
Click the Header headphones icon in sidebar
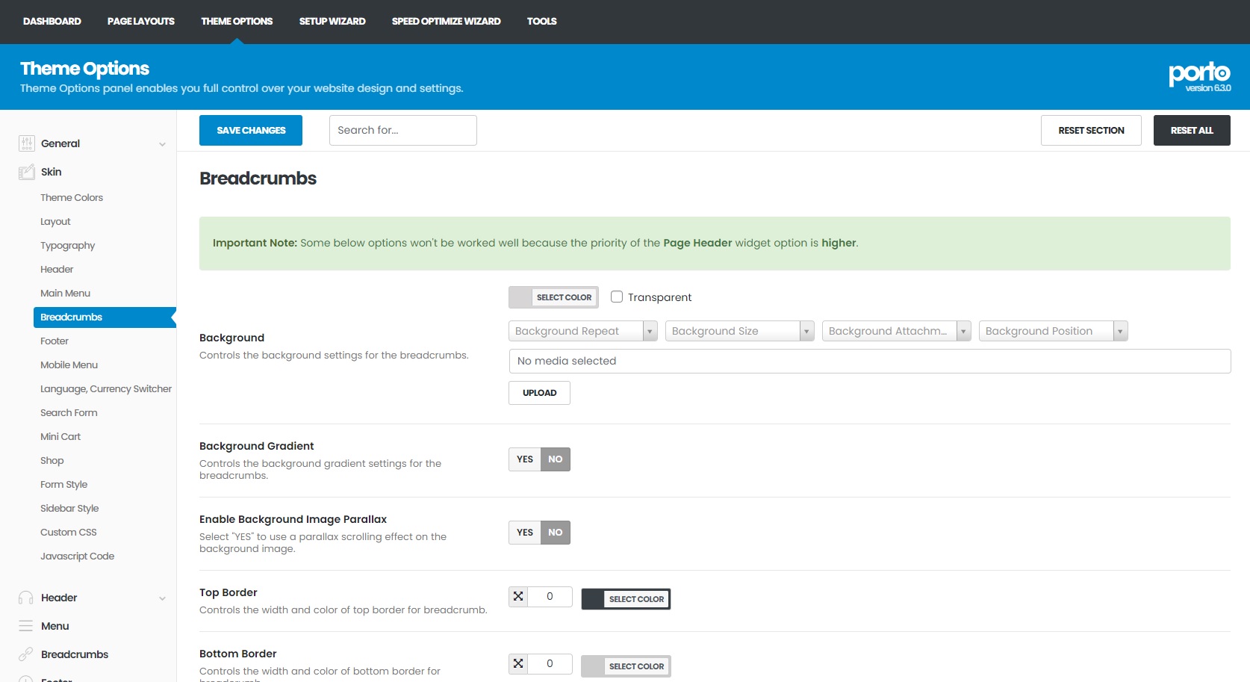pos(26,598)
